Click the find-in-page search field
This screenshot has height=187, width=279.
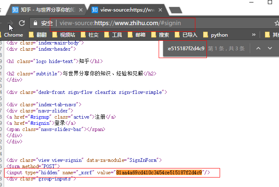tap(186, 48)
